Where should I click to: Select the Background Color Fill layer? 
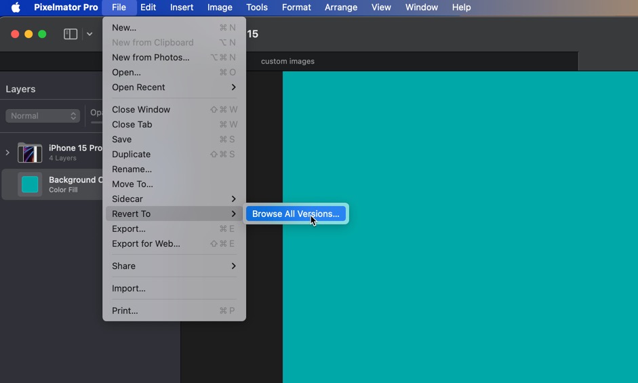(x=52, y=184)
